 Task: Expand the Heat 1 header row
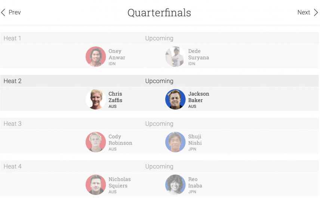[x=159, y=38]
